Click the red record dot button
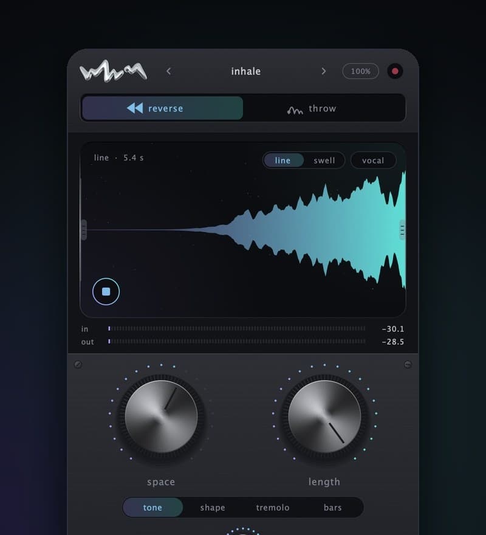486x535 pixels. pyautogui.click(x=395, y=71)
